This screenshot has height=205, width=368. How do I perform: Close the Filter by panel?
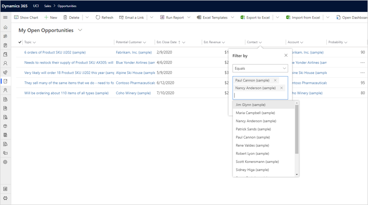point(286,55)
